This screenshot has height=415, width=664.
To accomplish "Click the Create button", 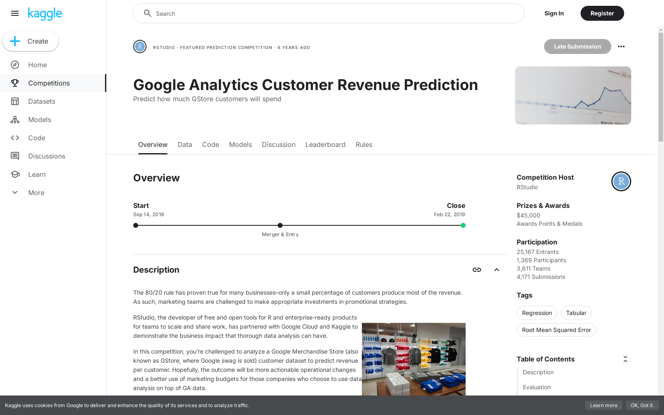I will click(30, 41).
